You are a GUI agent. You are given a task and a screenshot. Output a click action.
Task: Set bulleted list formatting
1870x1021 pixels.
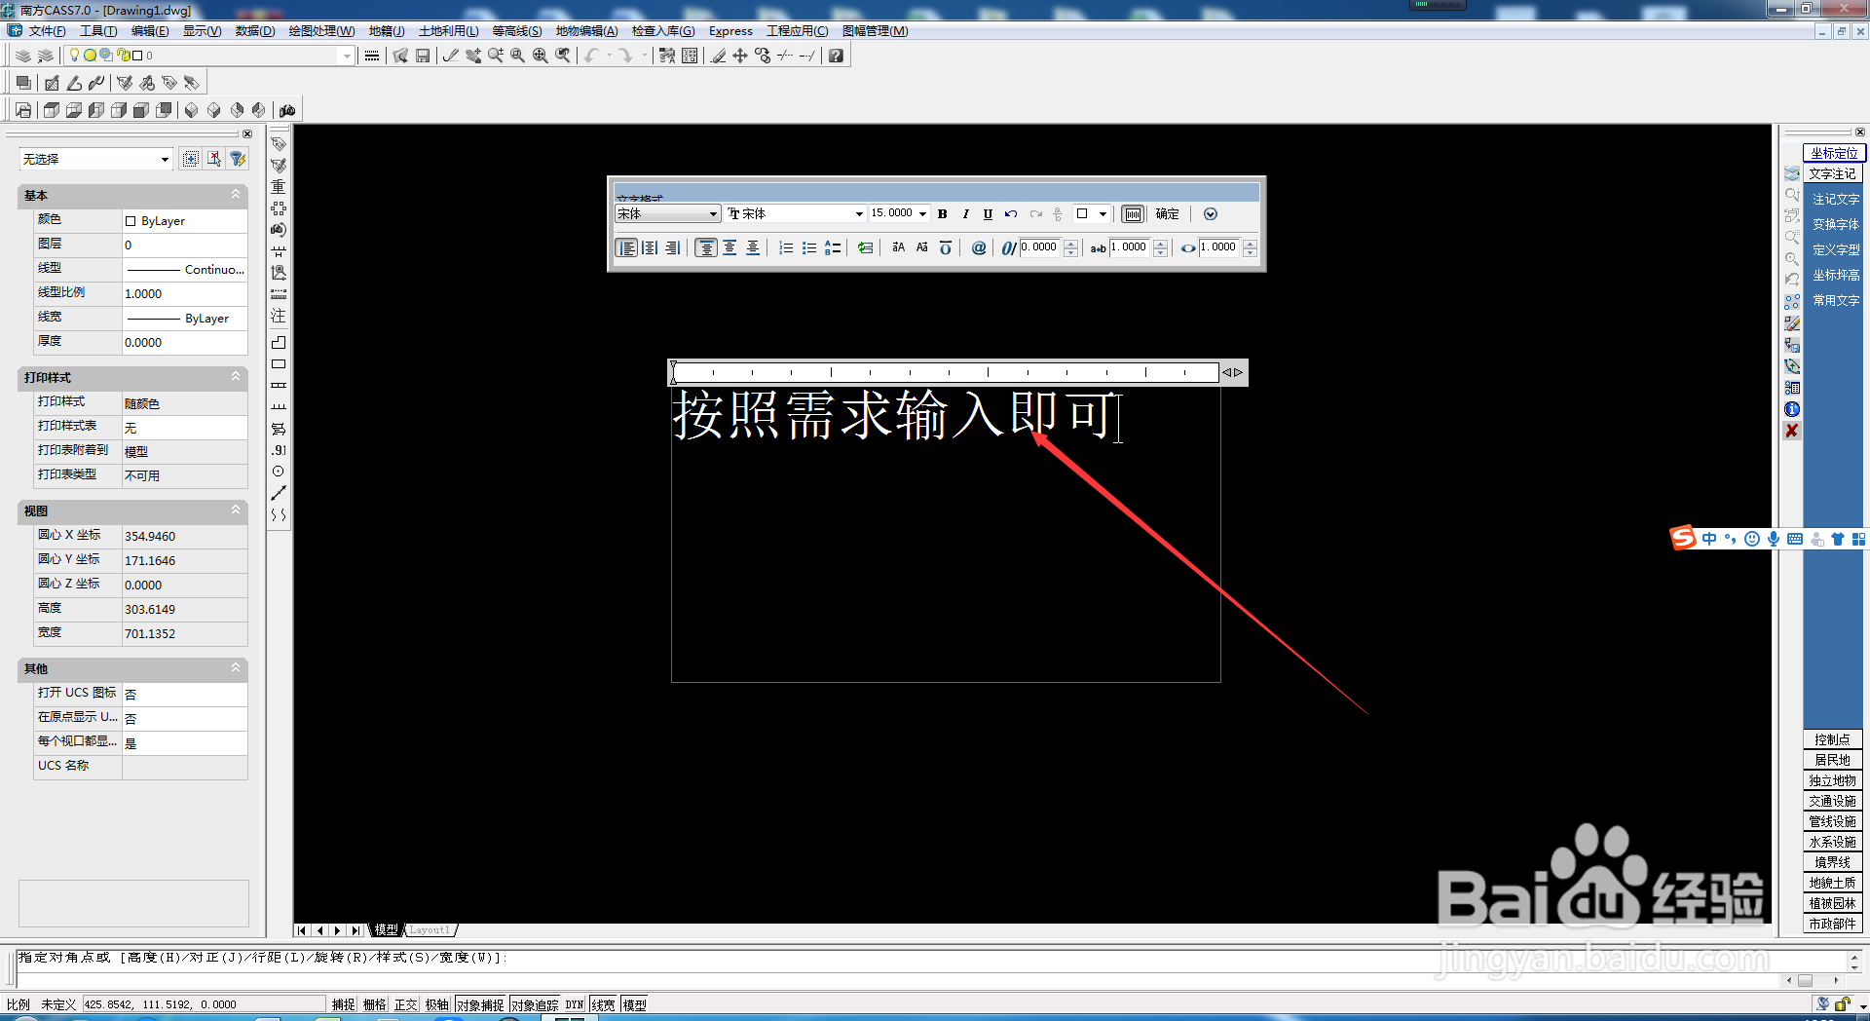tap(809, 248)
